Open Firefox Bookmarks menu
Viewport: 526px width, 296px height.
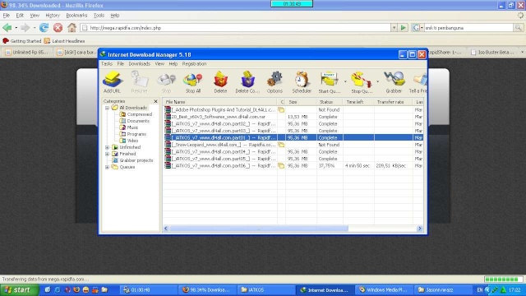point(76,16)
